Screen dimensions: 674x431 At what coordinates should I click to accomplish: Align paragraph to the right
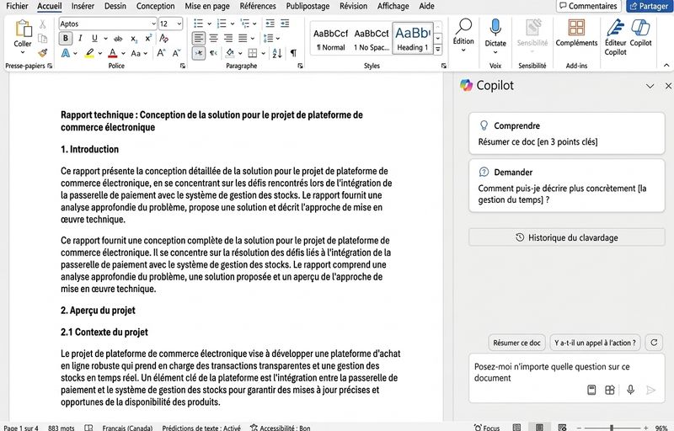[x=228, y=38]
